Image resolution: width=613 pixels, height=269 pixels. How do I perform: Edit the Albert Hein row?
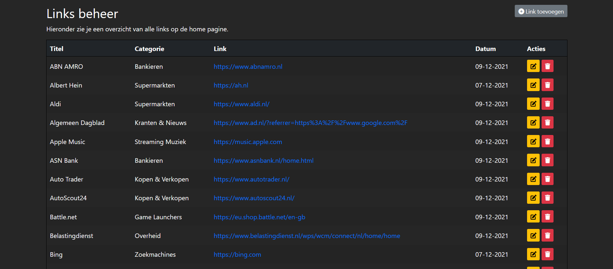[533, 85]
